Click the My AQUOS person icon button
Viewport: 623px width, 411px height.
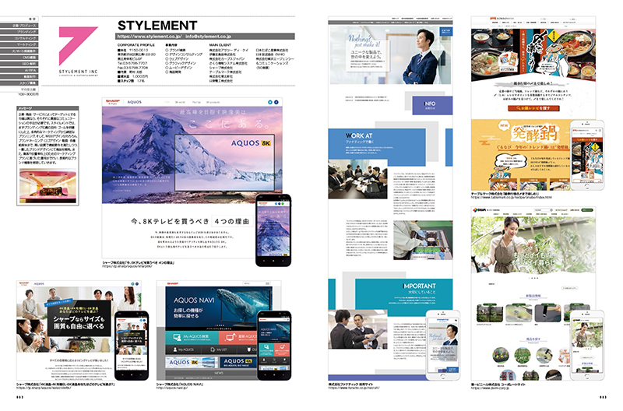tap(183, 350)
